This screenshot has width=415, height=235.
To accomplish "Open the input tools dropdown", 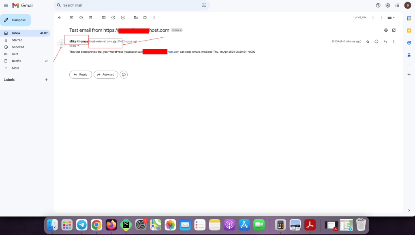I will pyautogui.click(x=391, y=17).
